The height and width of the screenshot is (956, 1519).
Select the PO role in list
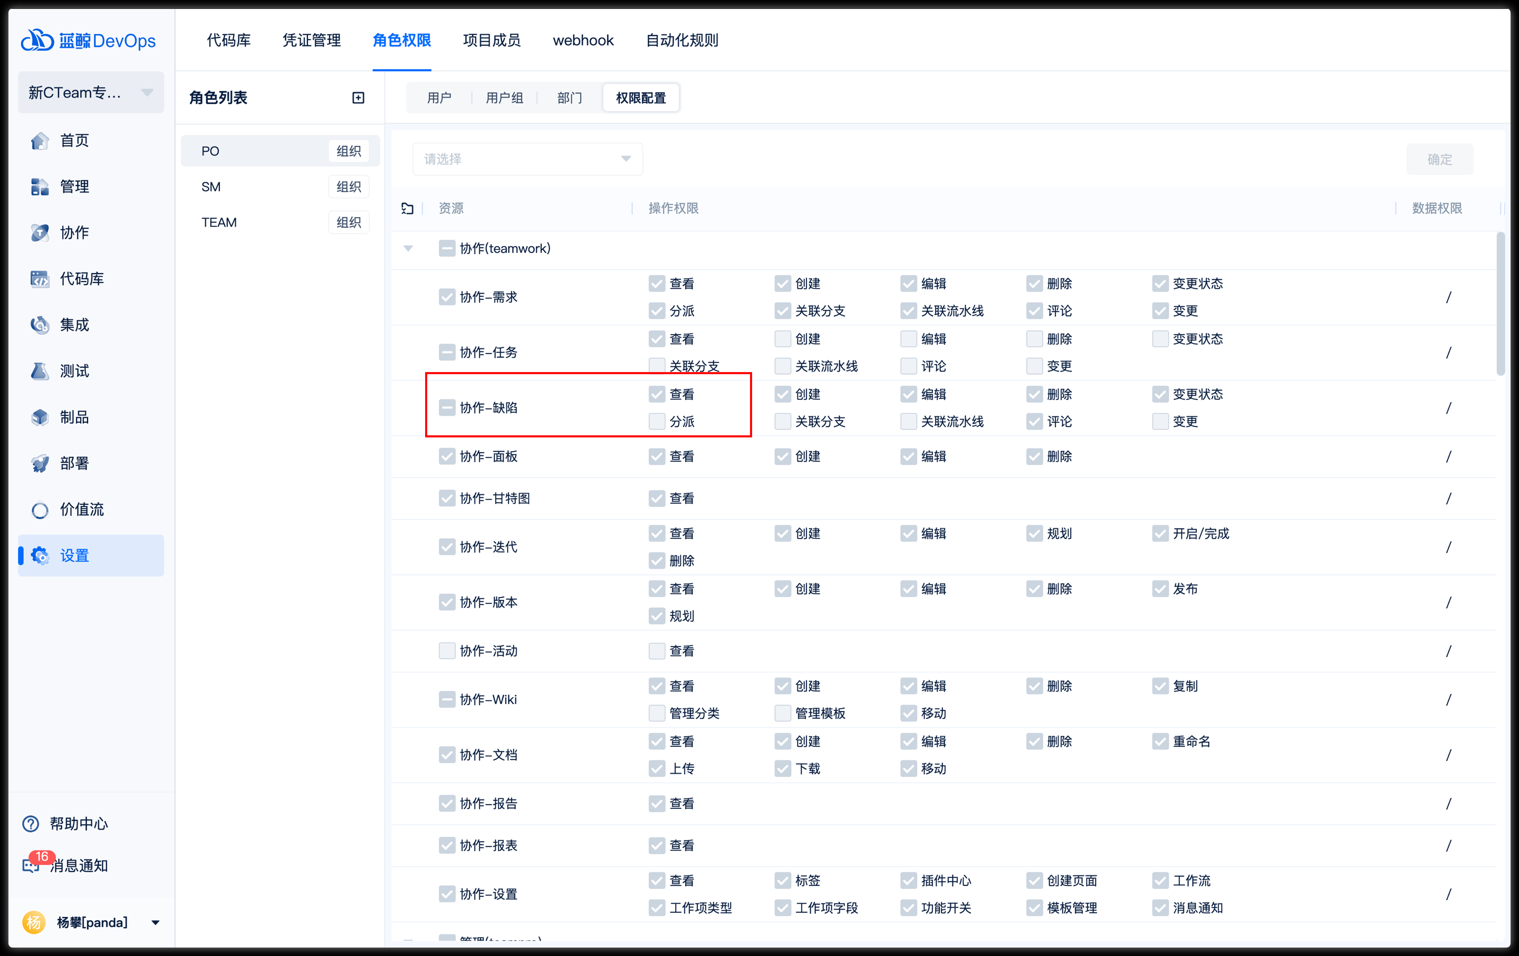(x=280, y=151)
